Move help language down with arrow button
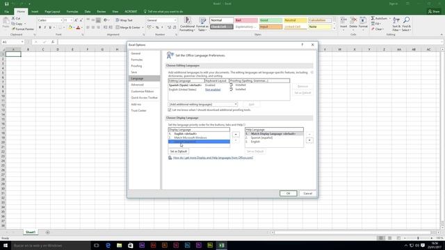 coord(309,140)
